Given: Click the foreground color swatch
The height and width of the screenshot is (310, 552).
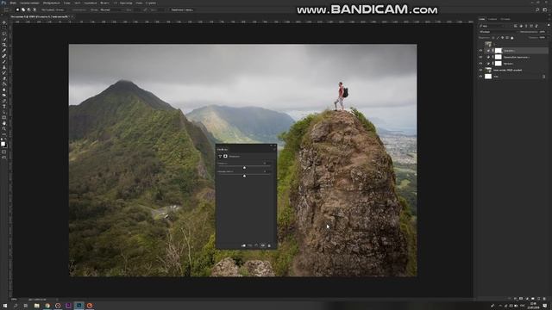Looking at the screenshot, I should click(x=3, y=144).
